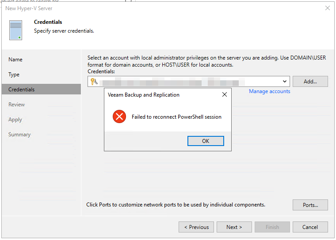
Task: Open the Credentials dropdown arrow
Action: [x=284, y=81]
